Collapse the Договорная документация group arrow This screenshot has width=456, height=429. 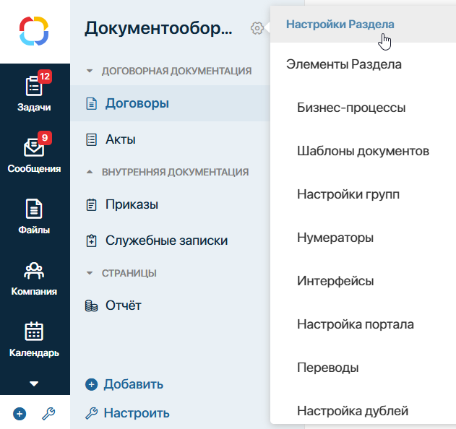pyautogui.click(x=90, y=71)
